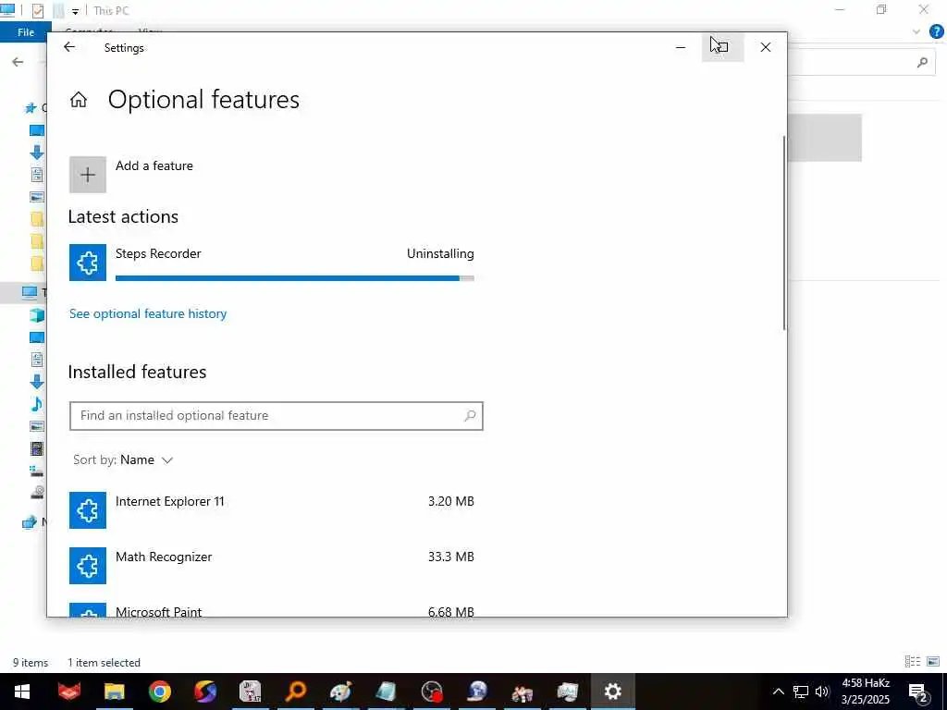Open the taskbar clock showing 3/25/2025

(x=866, y=692)
